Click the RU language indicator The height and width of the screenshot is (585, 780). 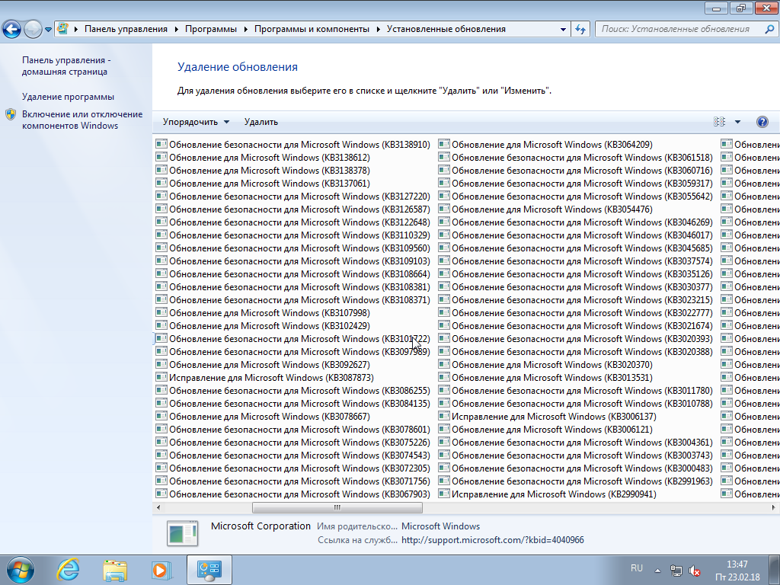tap(636, 568)
